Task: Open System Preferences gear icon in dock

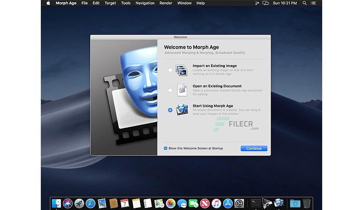Action: [239, 203]
